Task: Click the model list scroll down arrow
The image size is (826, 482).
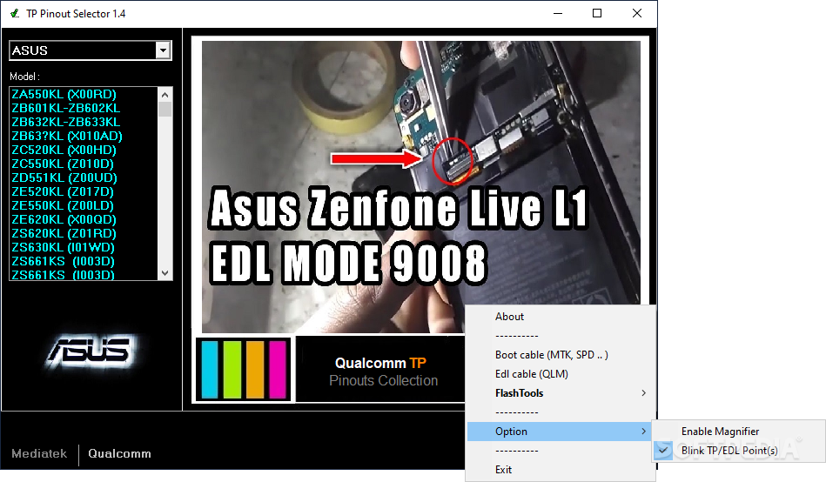Action: (165, 273)
